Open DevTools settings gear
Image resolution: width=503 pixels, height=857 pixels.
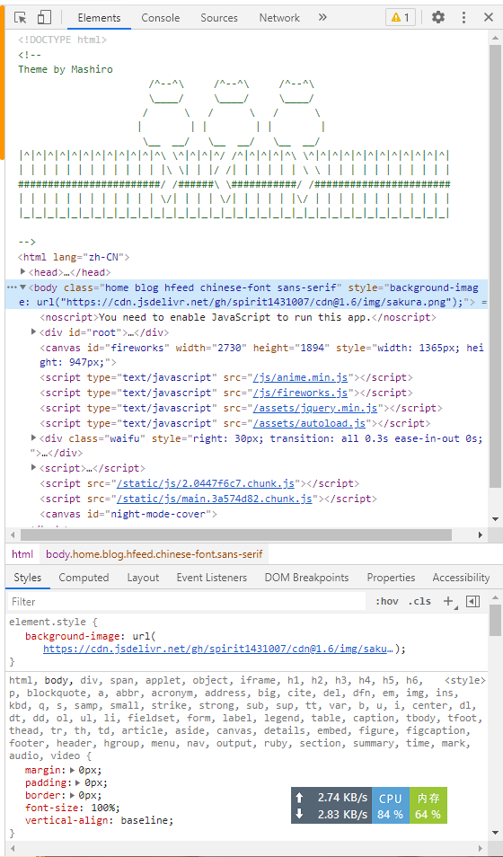[x=438, y=17]
